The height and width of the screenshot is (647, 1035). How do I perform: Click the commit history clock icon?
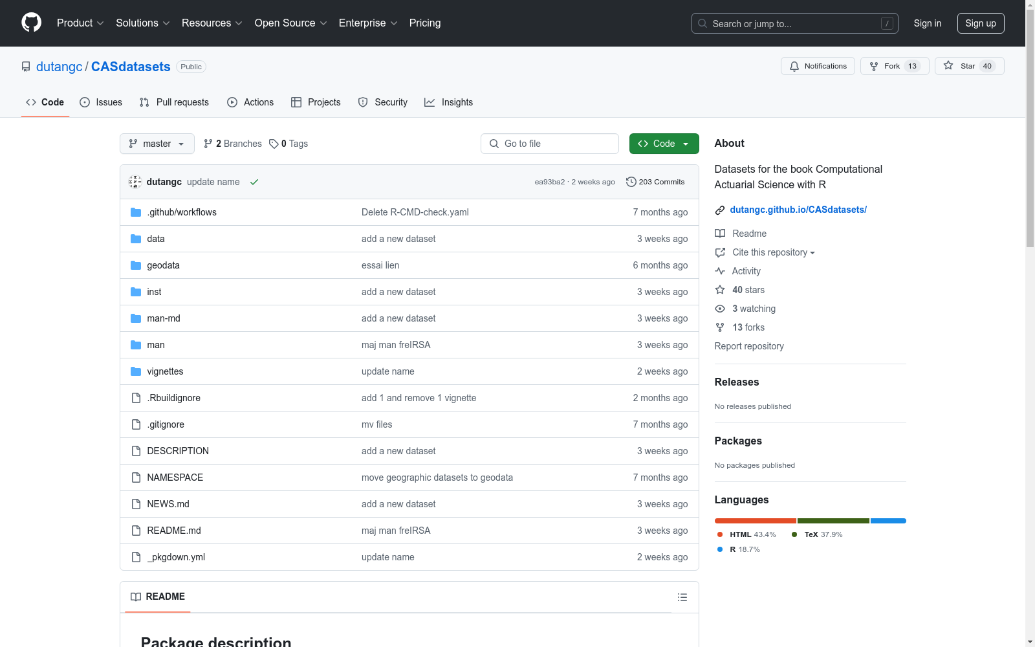631,182
